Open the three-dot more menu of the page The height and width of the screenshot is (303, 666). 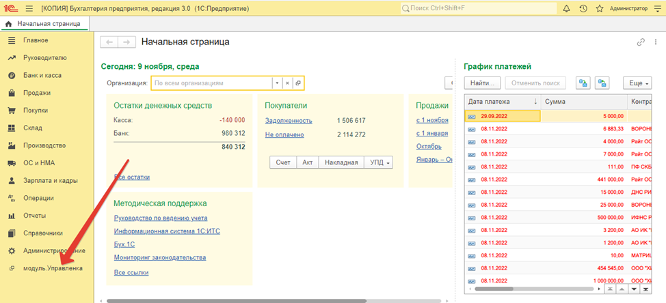pyautogui.click(x=655, y=42)
